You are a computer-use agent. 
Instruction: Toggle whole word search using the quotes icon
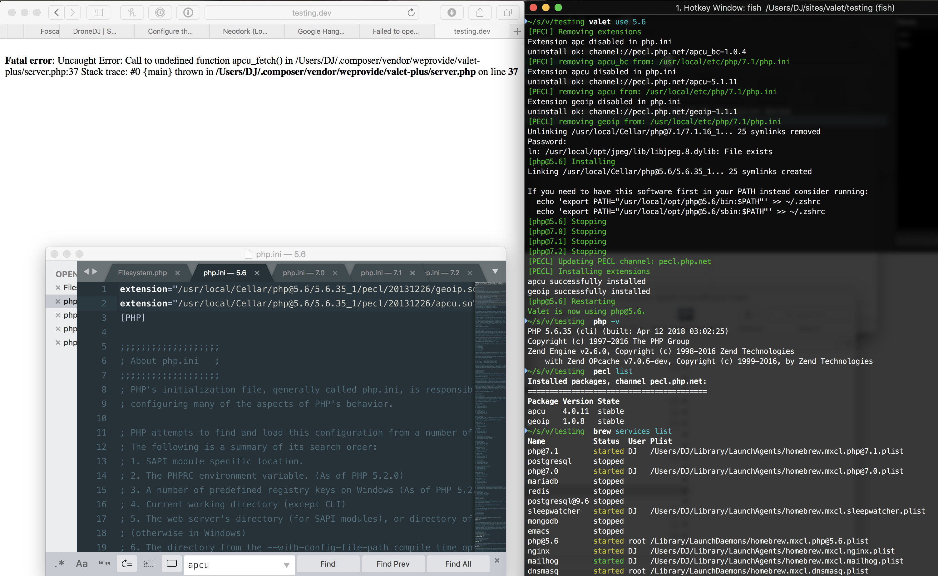pyautogui.click(x=104, y=564)
